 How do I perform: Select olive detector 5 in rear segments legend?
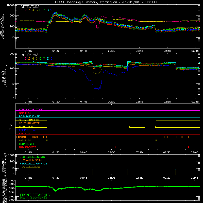[37, 59]
